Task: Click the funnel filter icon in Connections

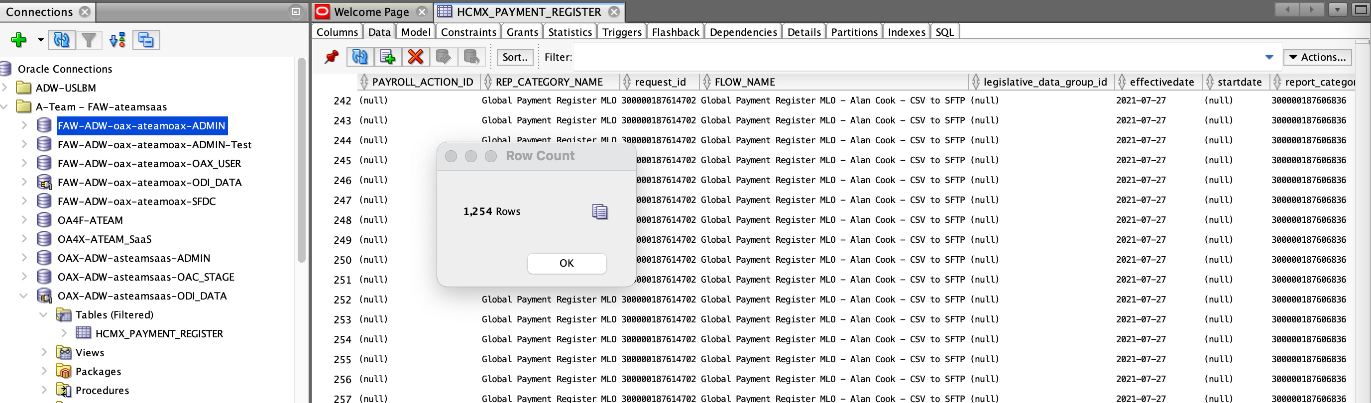Action: [x=89, y=40]
